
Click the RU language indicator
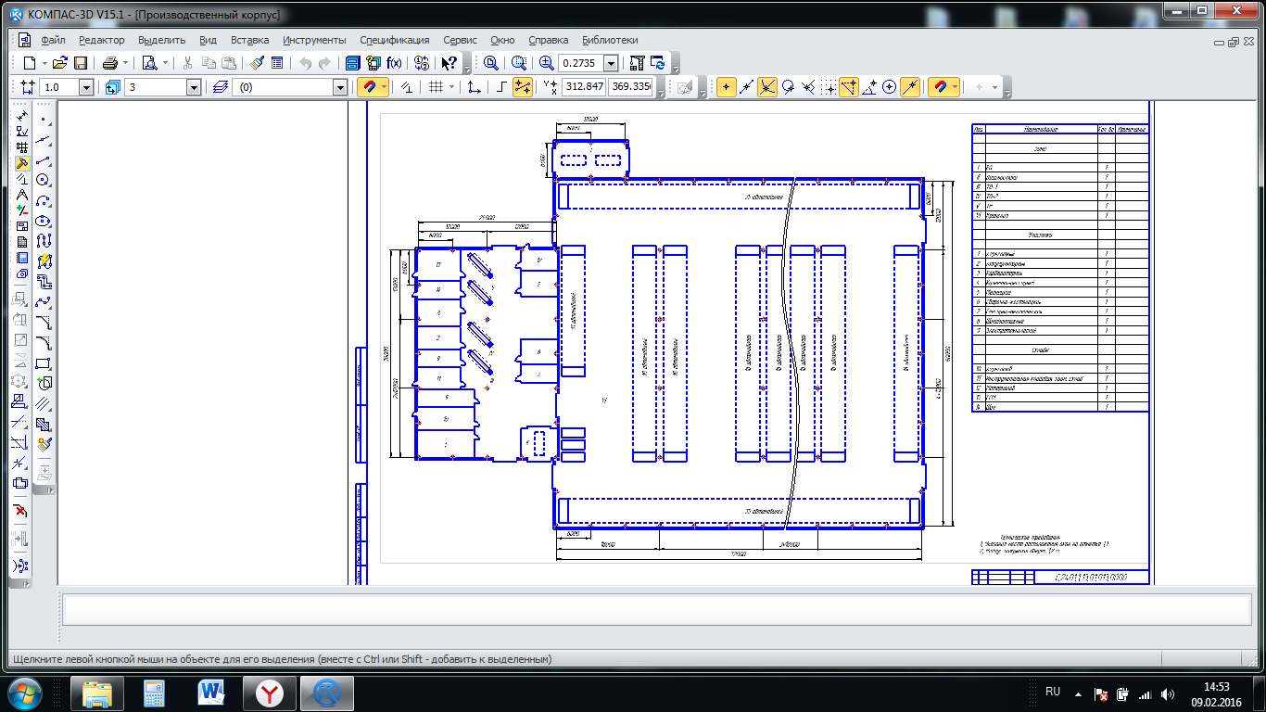coord(1053,692)
